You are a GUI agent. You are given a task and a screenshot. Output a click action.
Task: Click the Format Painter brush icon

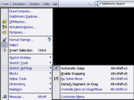[4, 40]
